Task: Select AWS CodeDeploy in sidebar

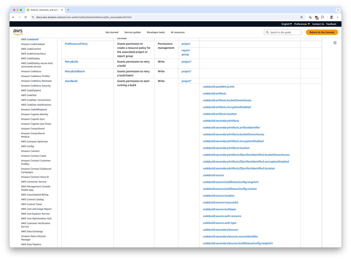Action: [x=30, y=58]
